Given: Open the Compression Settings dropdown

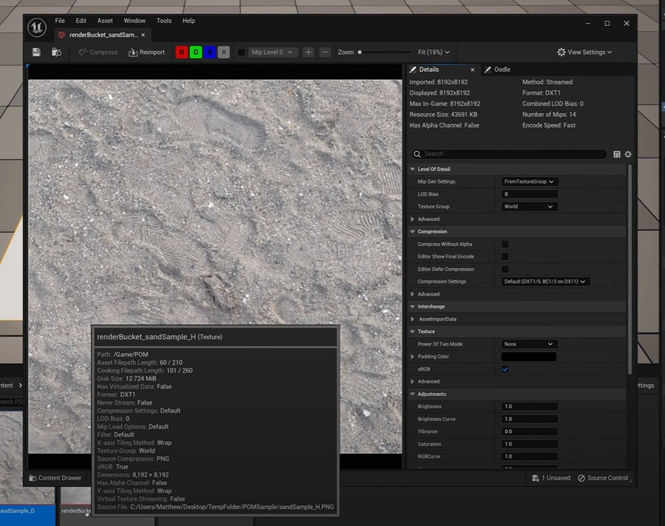Looking at the screenshot, I should (x=544, y=281).
